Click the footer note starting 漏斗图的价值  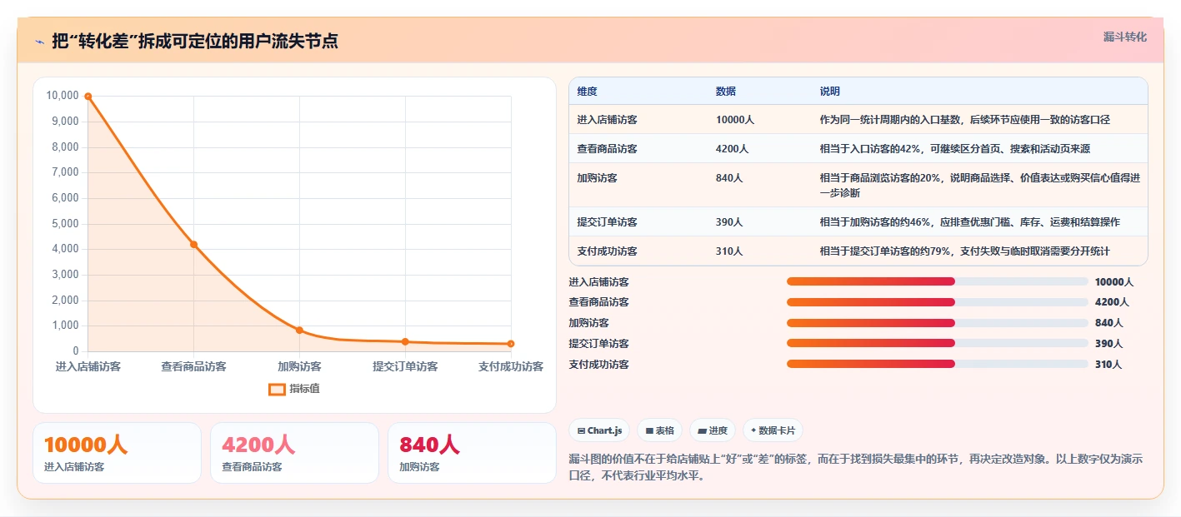[x=856, y=468]
